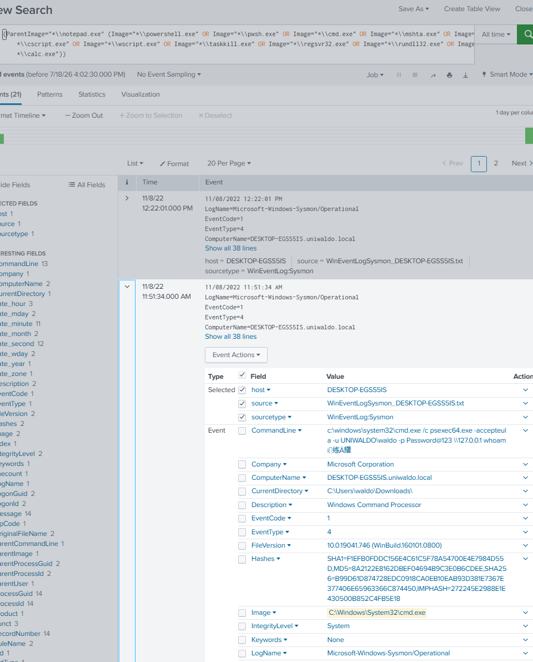
Task: Print the search results
Action: pos(450,75)
